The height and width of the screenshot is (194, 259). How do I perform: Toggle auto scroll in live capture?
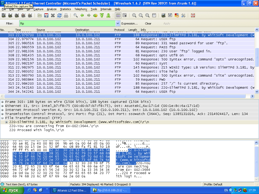125,15
